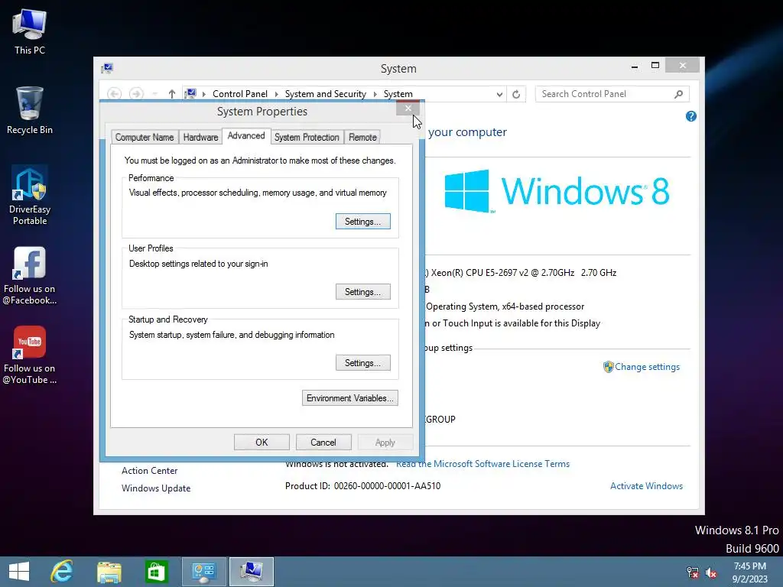Go up one level in Control Panel
783x587 pixels.
pyautogui.click(x=171, y=94)
